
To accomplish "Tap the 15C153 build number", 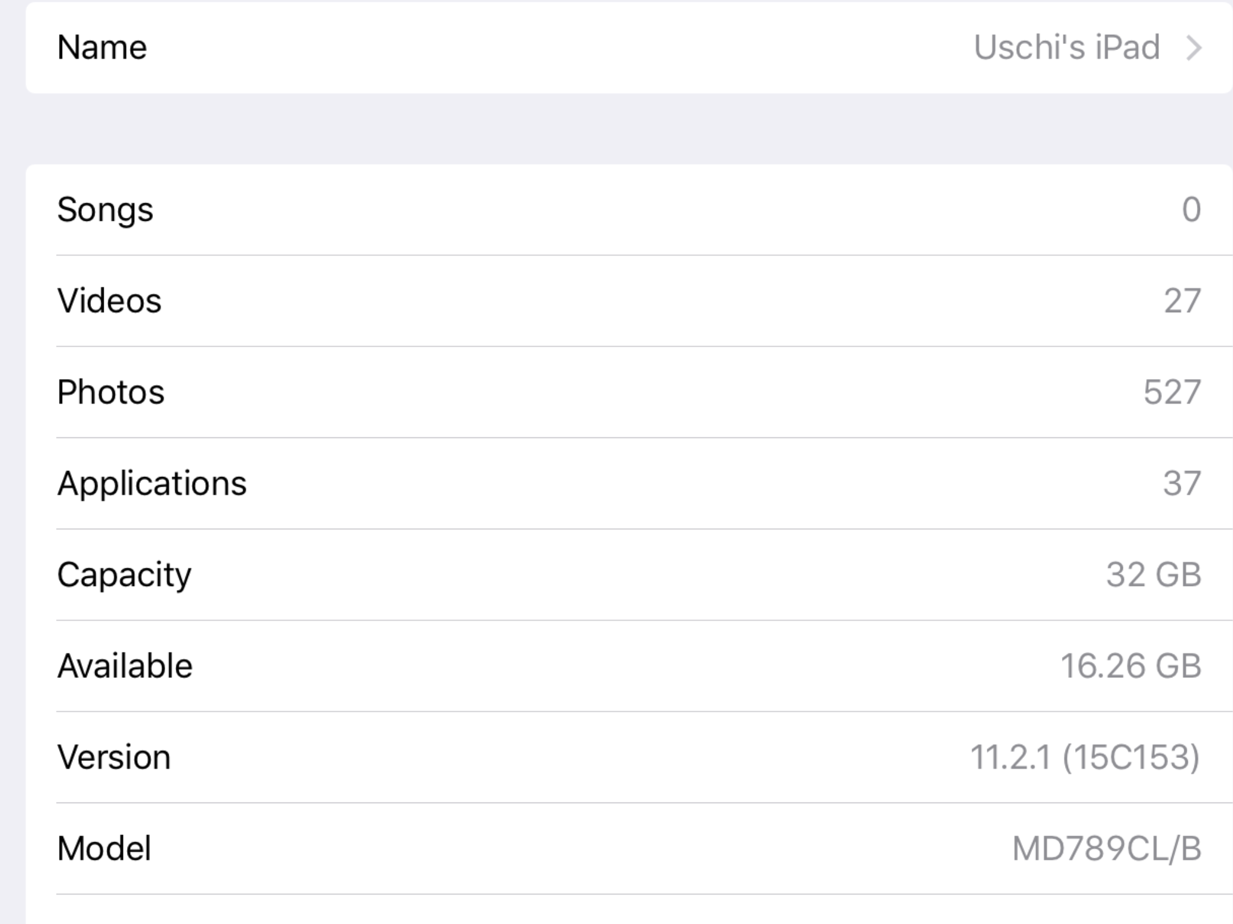I will tap(1131, 757).
